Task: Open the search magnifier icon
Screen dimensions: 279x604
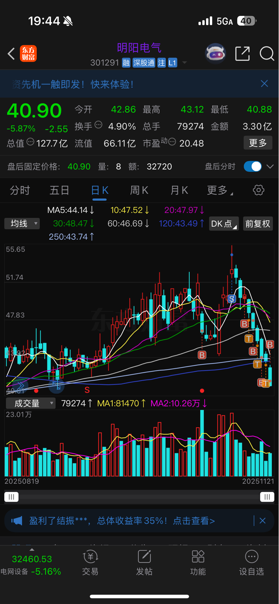Action: click(x=267, y=54)
